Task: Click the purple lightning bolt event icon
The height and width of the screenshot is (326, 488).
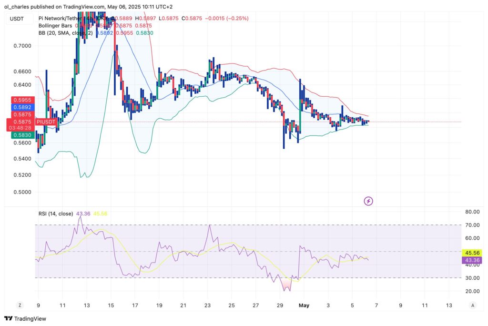Action: pos(368,201)
